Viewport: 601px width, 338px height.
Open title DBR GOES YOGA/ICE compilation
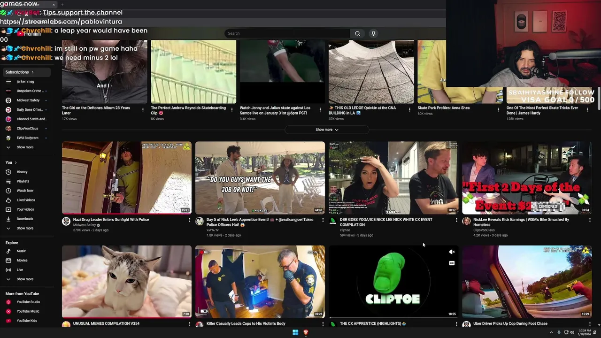pyautogui.click(x=386, y=222)
